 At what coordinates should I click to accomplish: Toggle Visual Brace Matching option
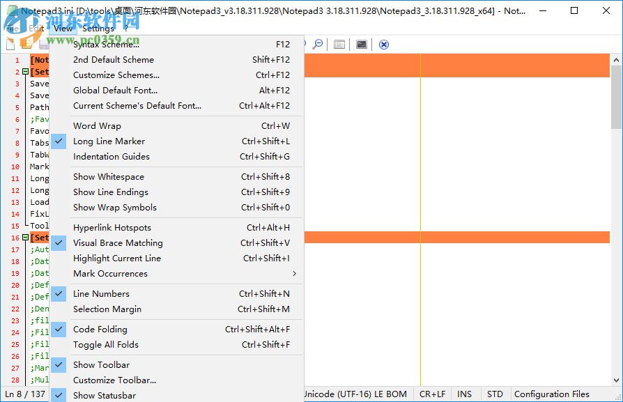coord(177,242)
